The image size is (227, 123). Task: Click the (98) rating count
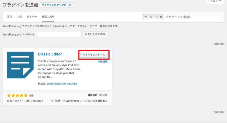(31, 96)
